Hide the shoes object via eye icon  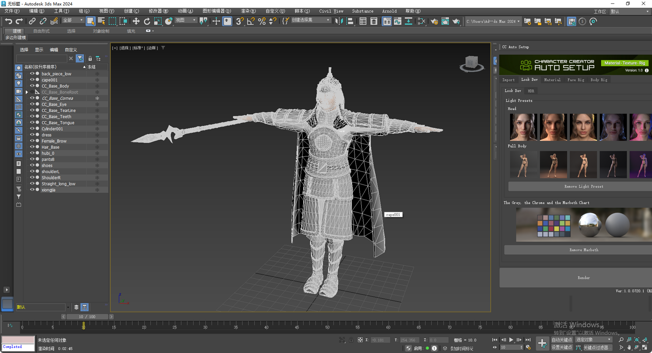tap(32, 165)
